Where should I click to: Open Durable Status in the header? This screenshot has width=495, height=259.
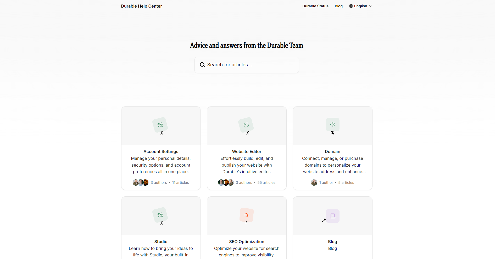pos(315,6)
